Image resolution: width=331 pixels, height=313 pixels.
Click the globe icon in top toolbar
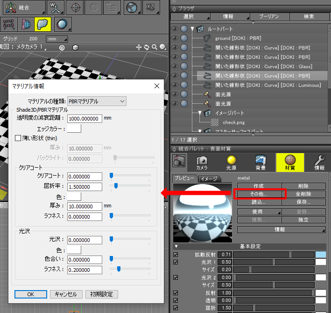click(x=133, y=7)
